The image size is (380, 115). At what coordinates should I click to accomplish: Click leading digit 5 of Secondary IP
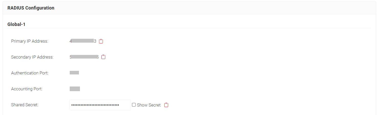click(70, 57)
